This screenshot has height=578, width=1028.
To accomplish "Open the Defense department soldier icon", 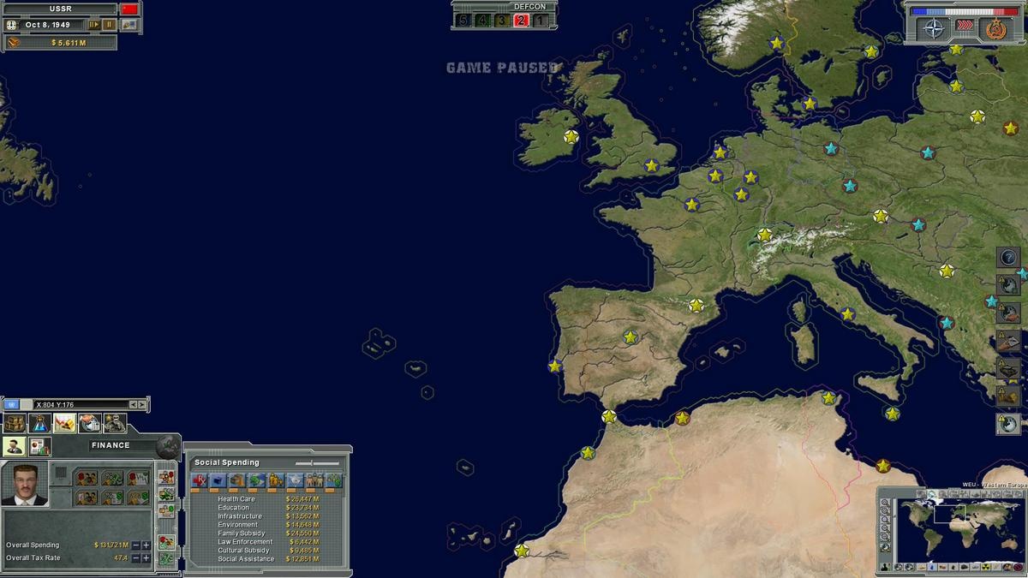I will coord(114,423).
